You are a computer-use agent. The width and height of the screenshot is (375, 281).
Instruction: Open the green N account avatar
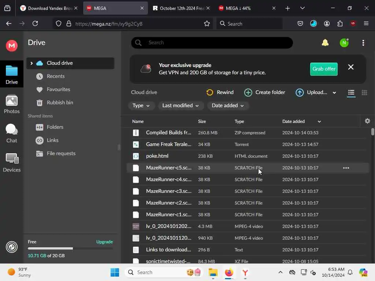coord(344,43)
